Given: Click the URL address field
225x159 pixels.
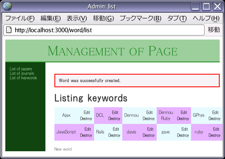Looking at the screenshot, I should point(104,30).
